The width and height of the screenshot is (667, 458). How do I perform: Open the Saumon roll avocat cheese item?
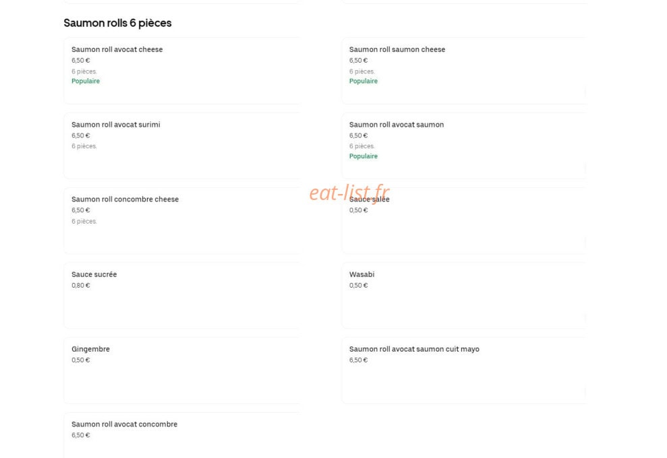pos(183,71)
